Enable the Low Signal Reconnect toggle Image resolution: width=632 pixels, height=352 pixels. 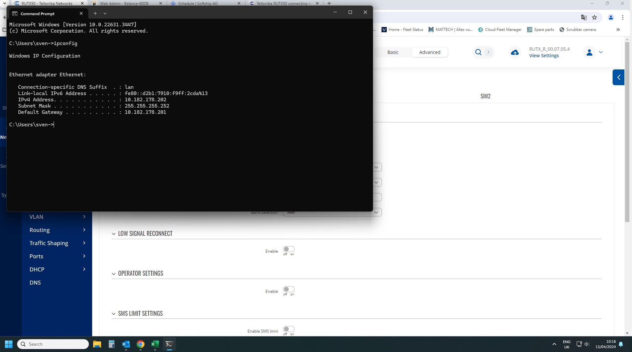[289, 249]
